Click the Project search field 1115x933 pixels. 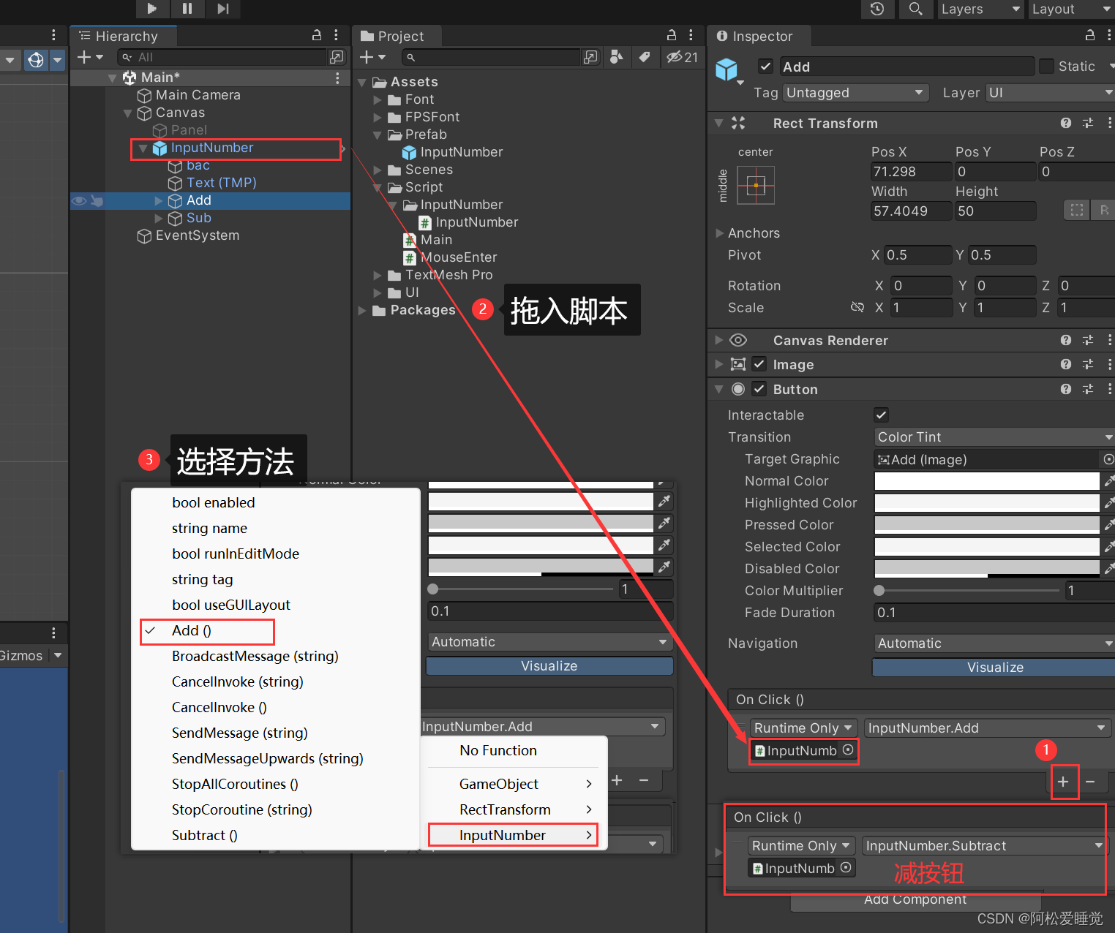[492, 57]
